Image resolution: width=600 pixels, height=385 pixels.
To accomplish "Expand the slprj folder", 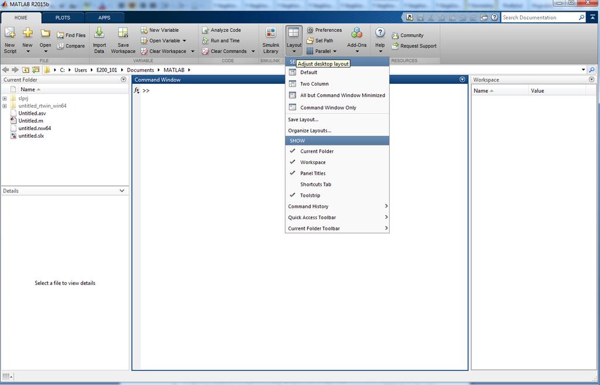I will click(x=5, y=98).
